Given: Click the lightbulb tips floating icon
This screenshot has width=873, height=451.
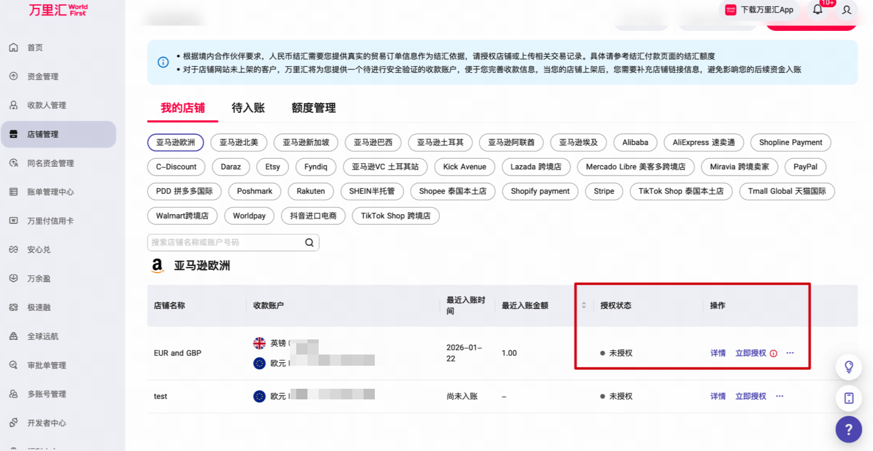Looking at the screenshot, I should click(849, 367).
